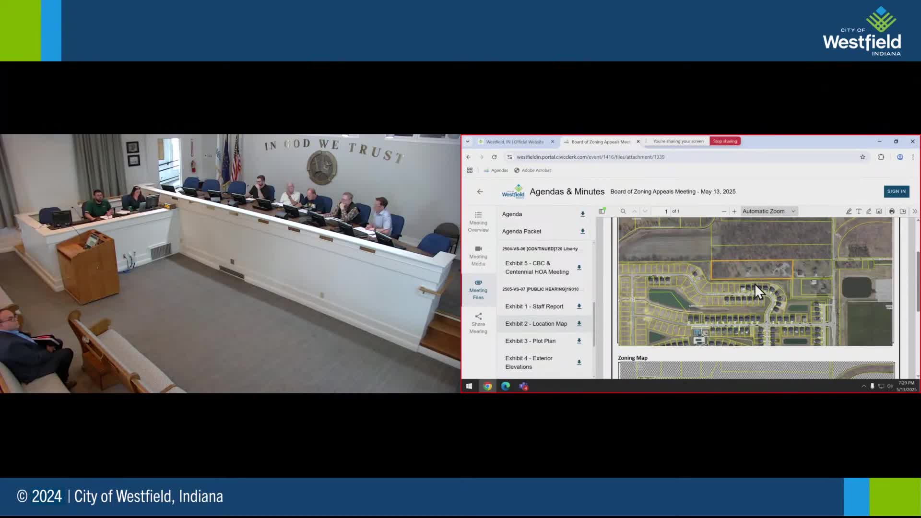921x518 pixels.
Task: Open the find-in-document search
Action: [623, 211]
